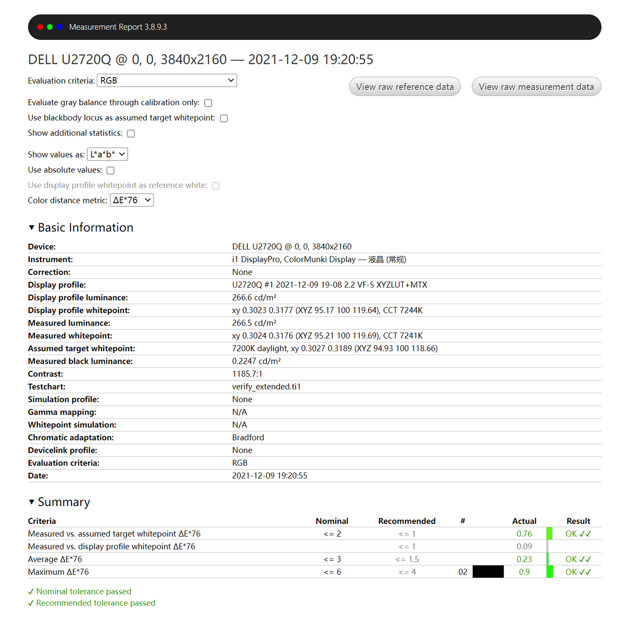Click the Contrast value 1185.7:1
638x618 pixels.
247,374
